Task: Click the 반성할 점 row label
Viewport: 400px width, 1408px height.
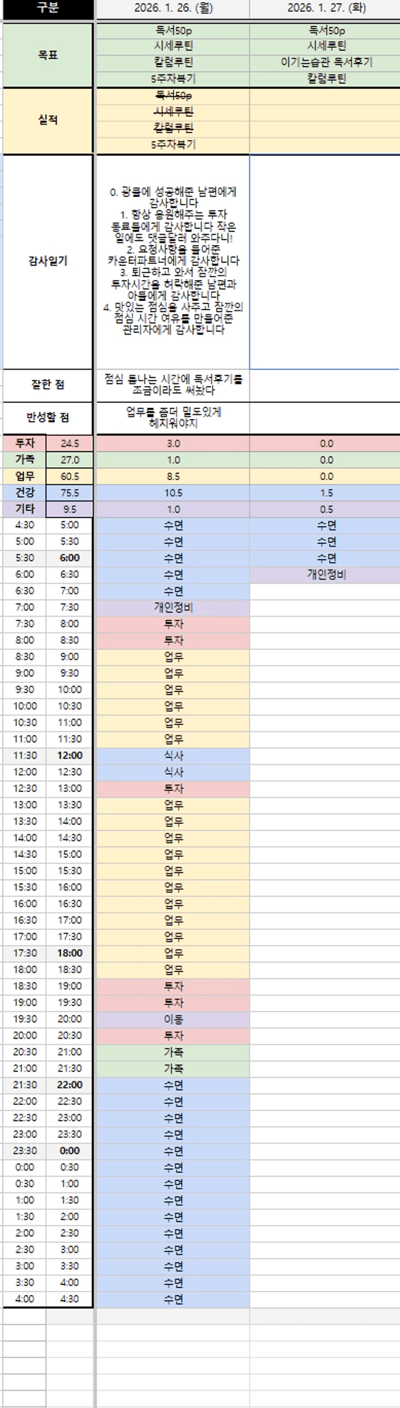Action: (x=47, y=418)
